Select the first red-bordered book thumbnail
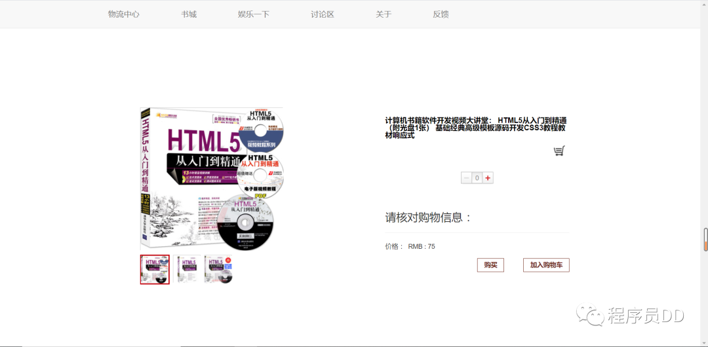 [x=155, y=269]
